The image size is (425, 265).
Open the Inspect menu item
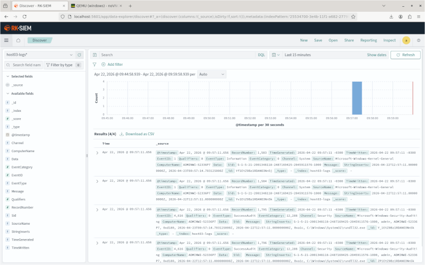click(389, 40)
